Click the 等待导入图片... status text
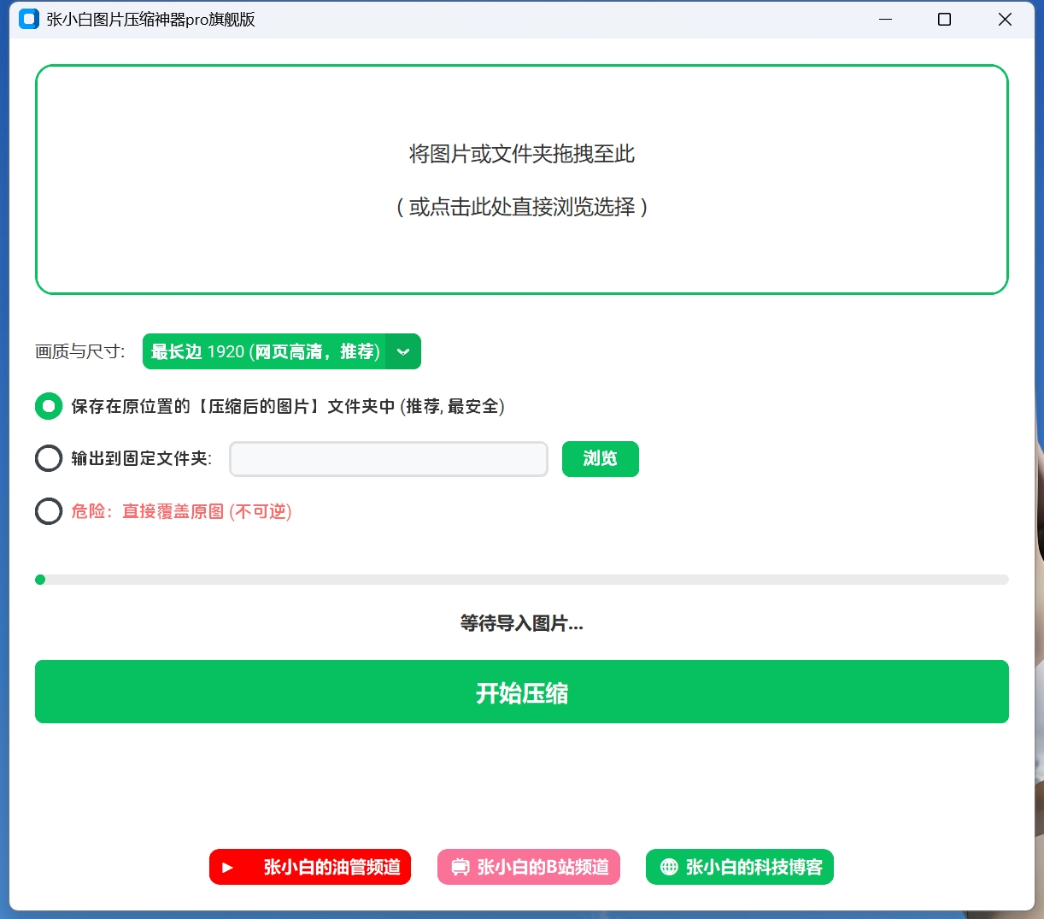This screenshot has height=919, width=1044. tap(522, 623)
